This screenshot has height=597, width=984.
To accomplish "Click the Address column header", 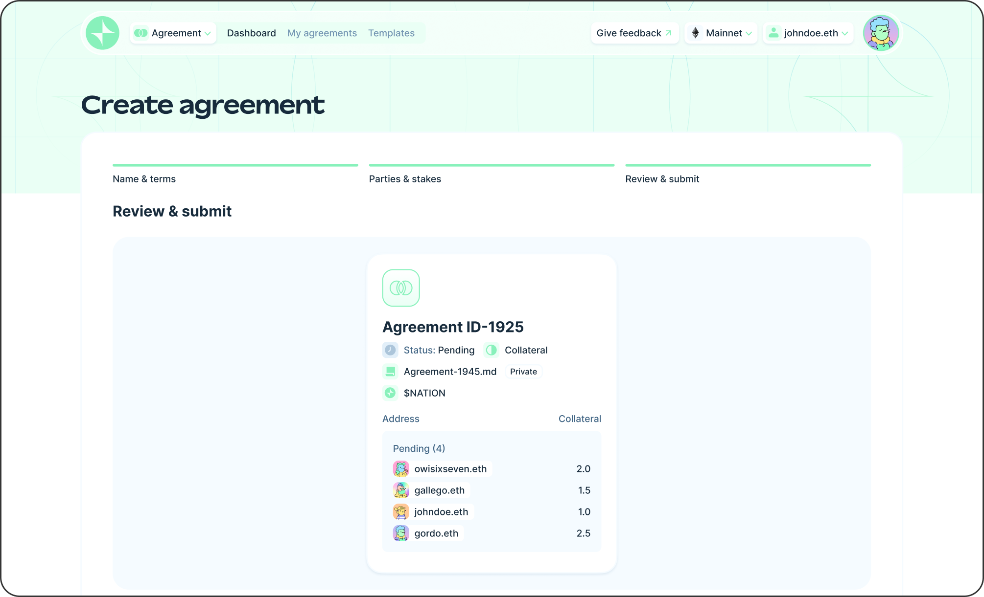I will coord(400,419).
